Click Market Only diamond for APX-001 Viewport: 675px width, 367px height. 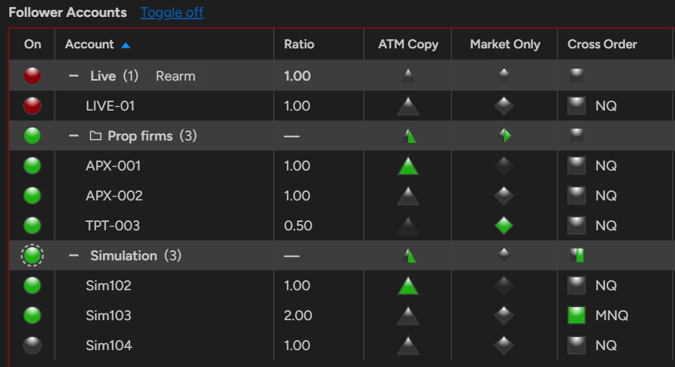504,165
